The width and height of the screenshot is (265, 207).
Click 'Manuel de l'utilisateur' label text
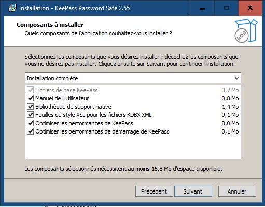coord(62,98)
